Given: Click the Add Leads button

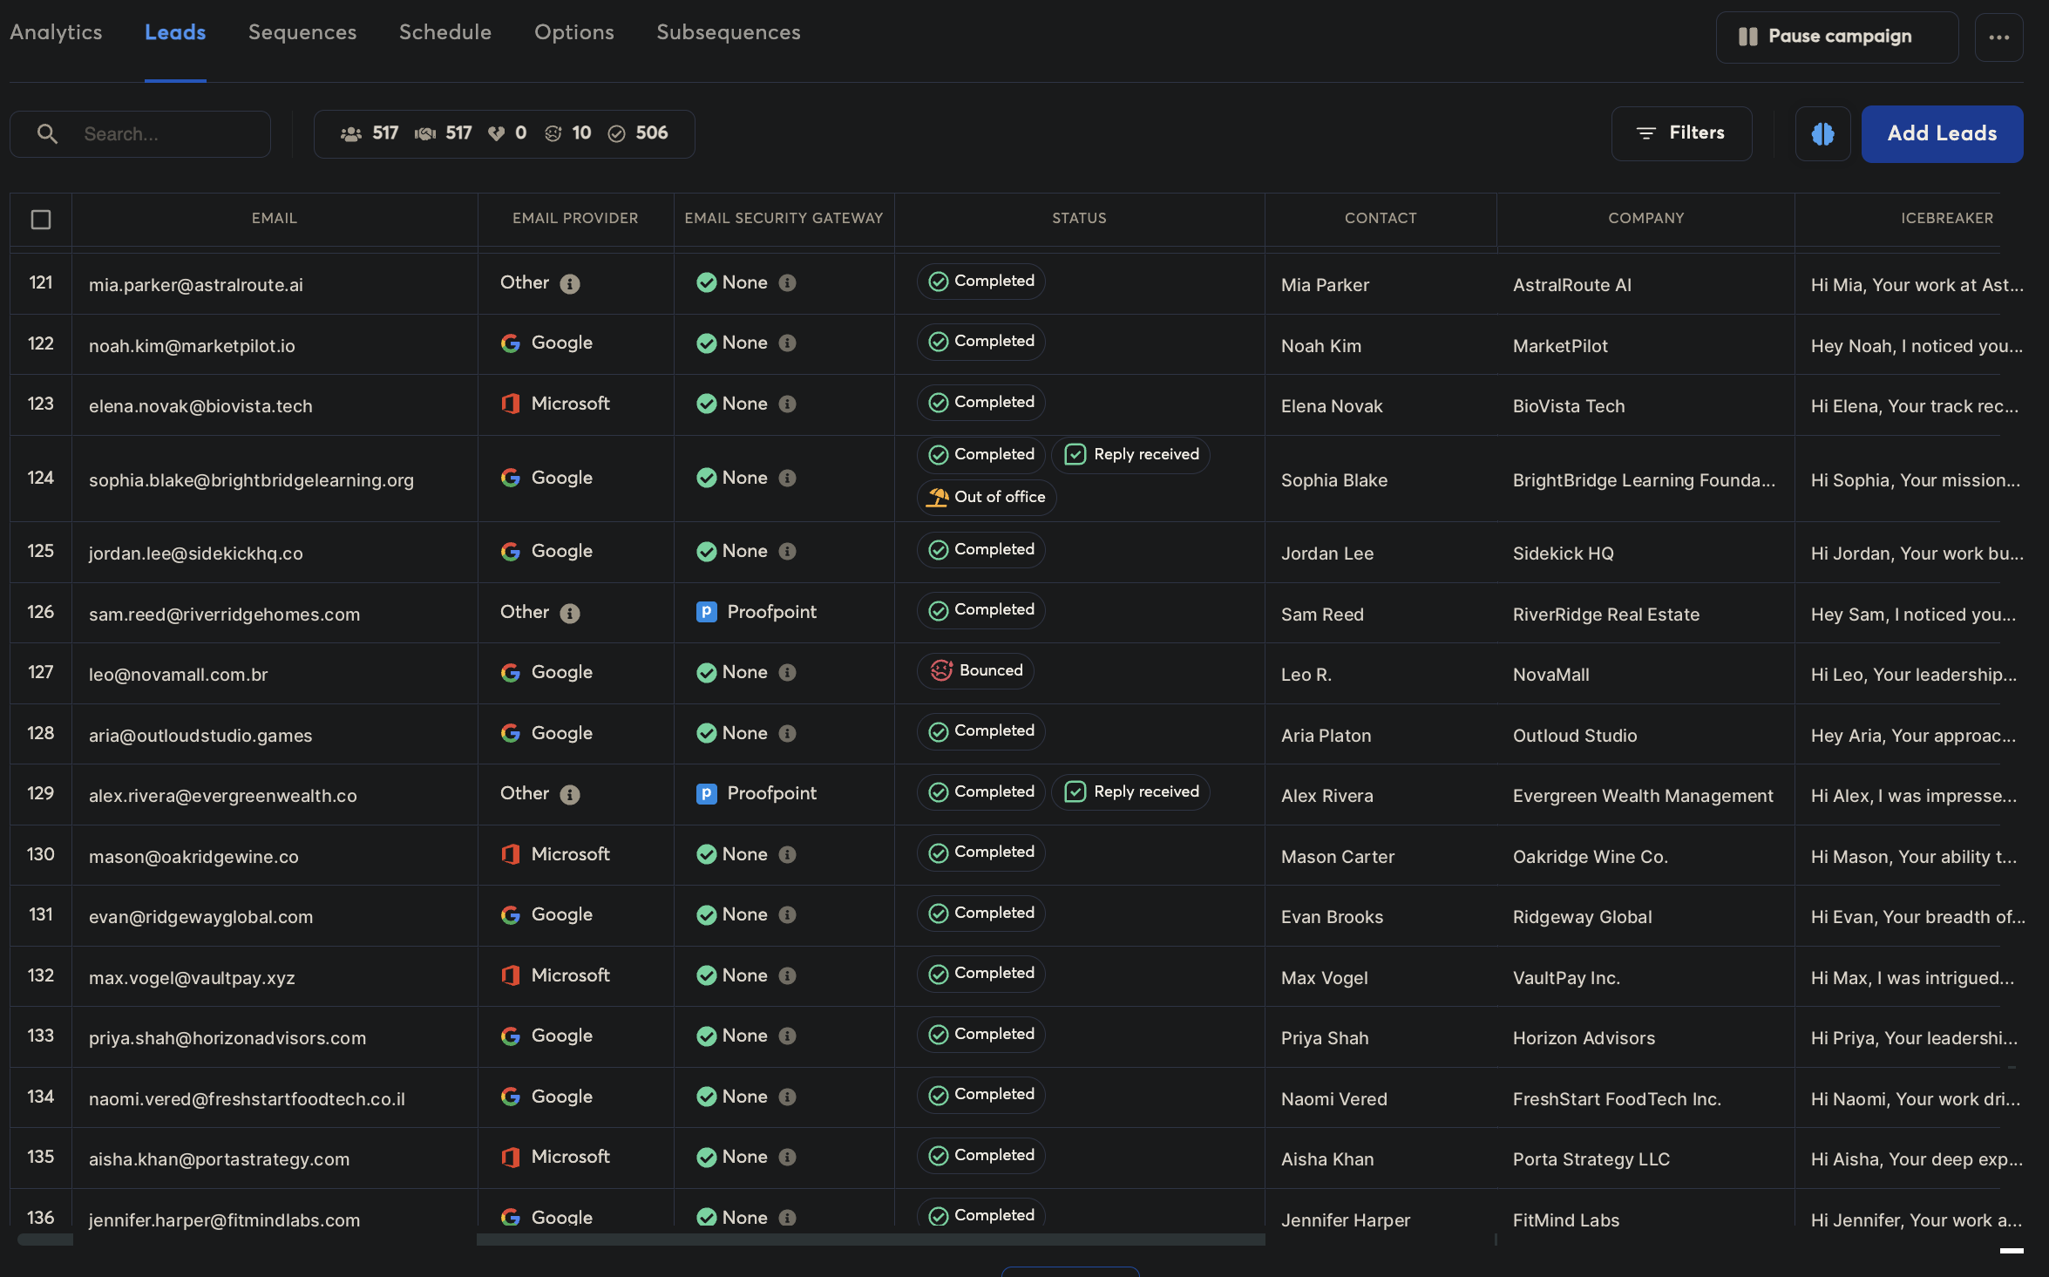Looking at the screenshot, I should pos(1942,133).
